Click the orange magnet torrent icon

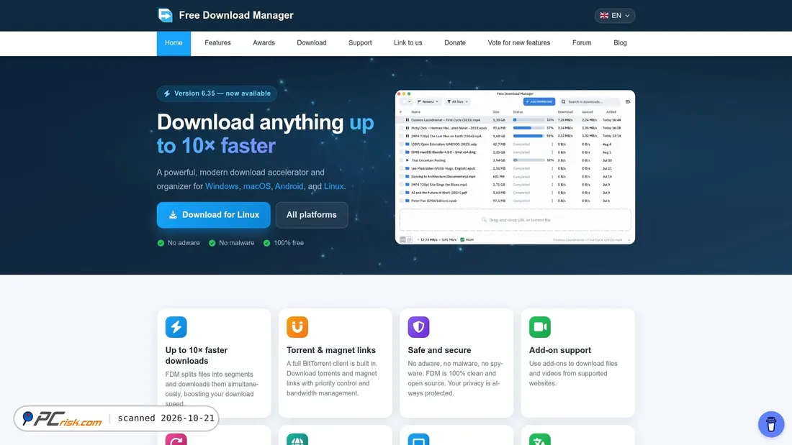point(297,327)
